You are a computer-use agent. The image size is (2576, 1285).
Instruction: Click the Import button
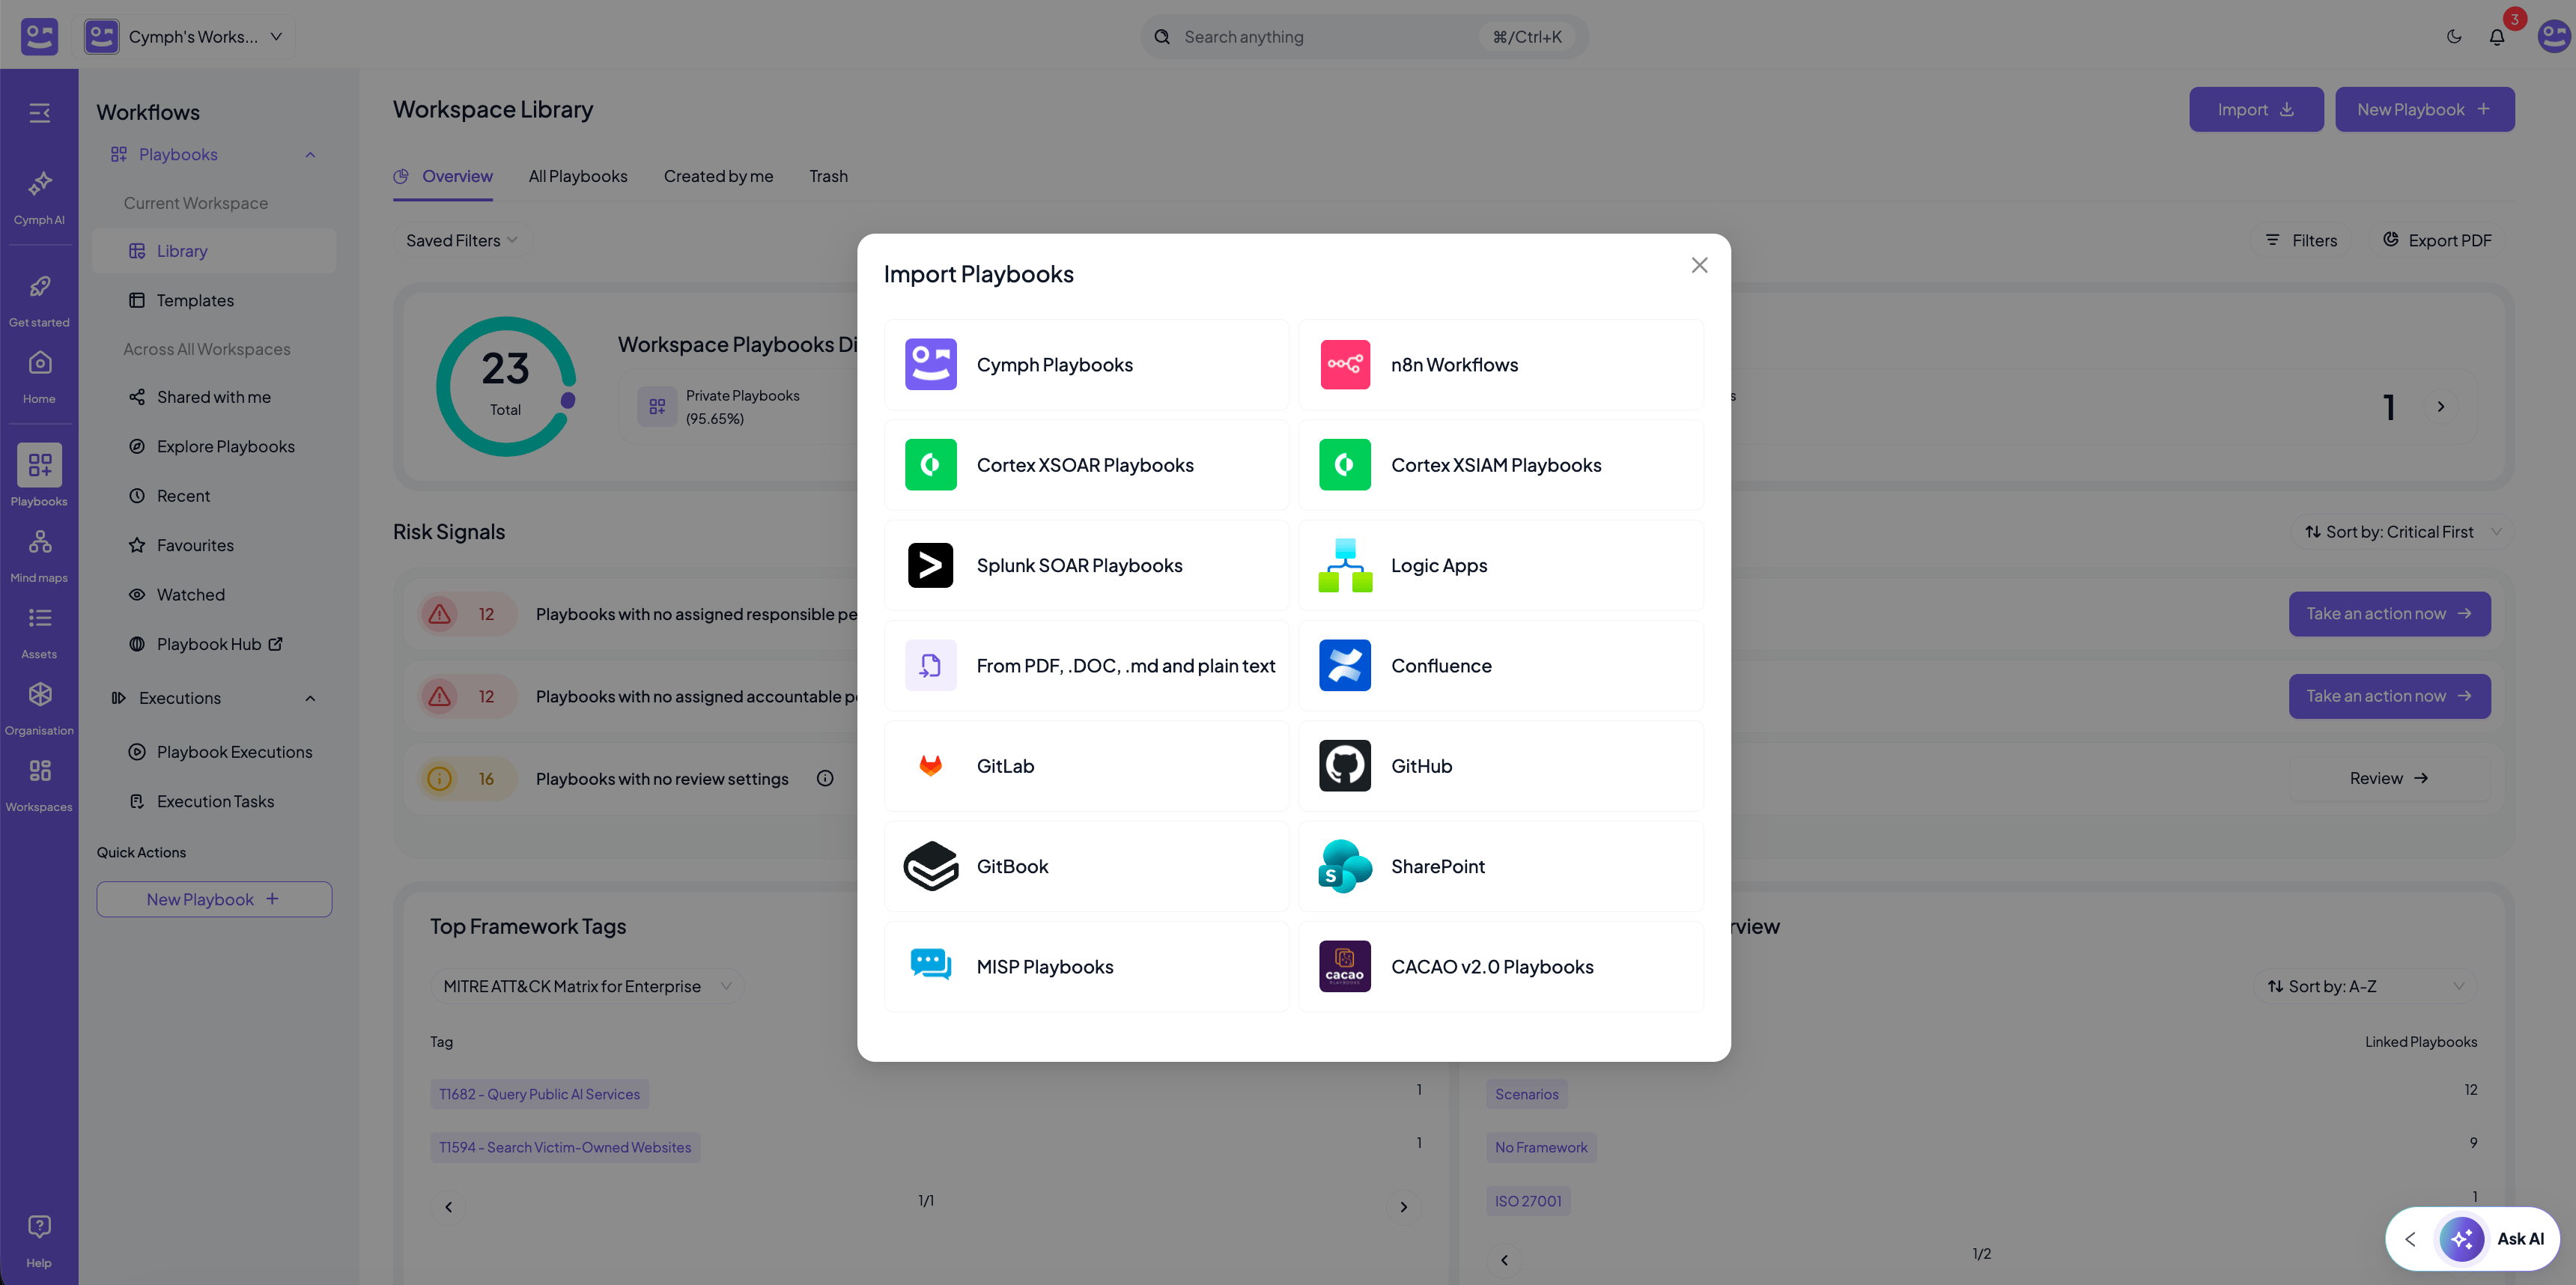[2256, 109]
